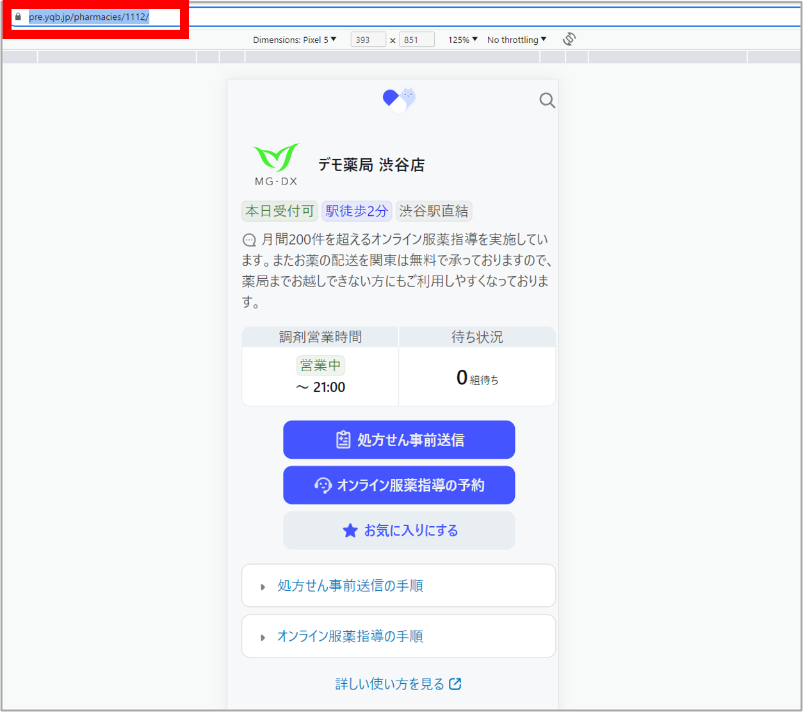Screen dimensions: 803x712
Task: Click the external link icon beside 詳しい使い方を見る
Action: (455, 684)
